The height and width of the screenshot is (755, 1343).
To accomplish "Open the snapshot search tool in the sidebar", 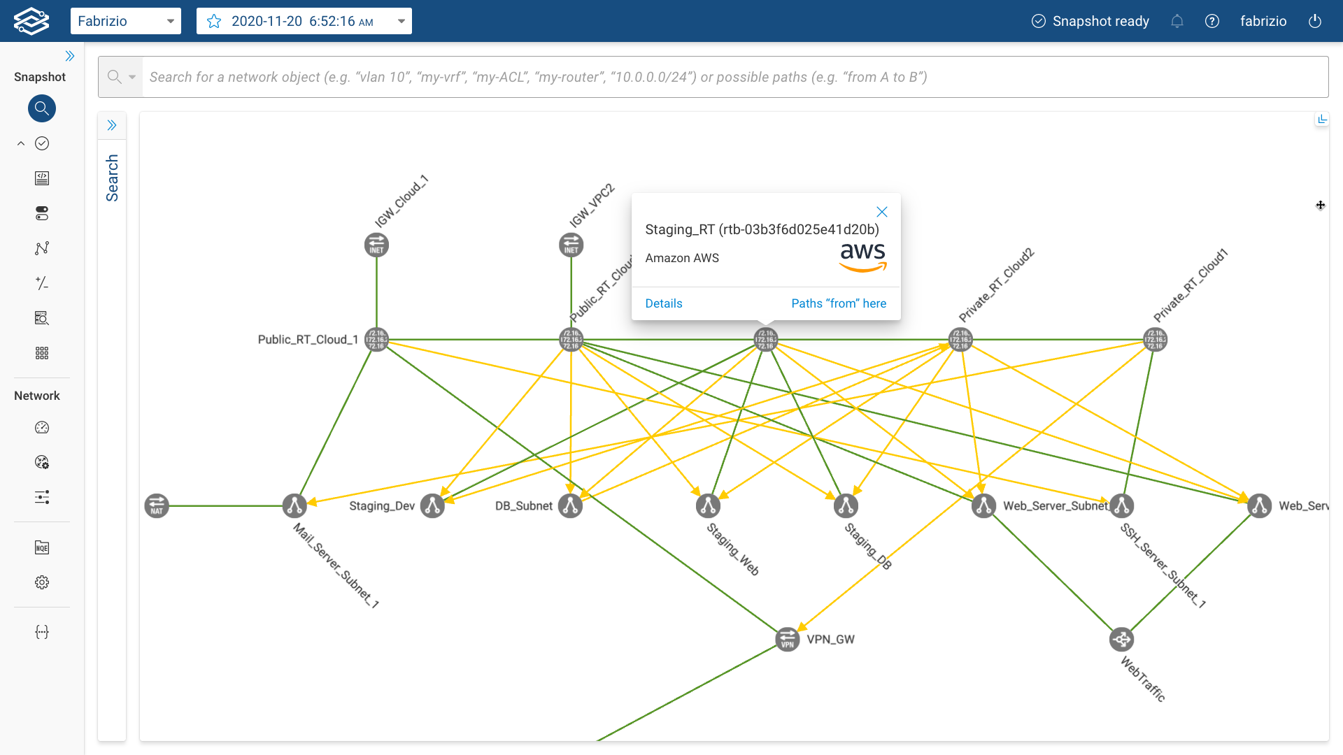I will (x=42, y=108).
